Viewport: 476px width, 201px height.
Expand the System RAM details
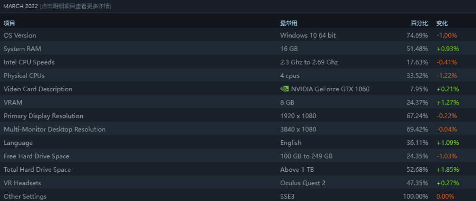[x=22, y=49]
